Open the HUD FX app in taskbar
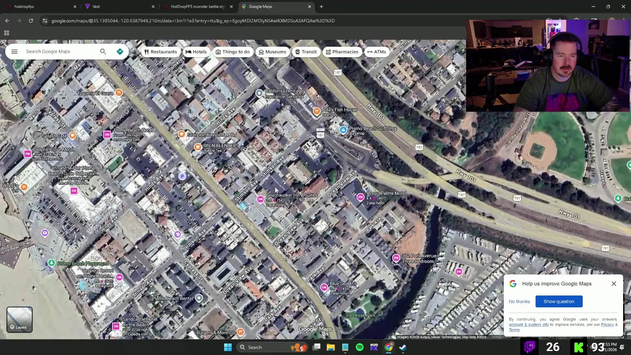This screenshot has width=631, height=355. click(374, 347)
